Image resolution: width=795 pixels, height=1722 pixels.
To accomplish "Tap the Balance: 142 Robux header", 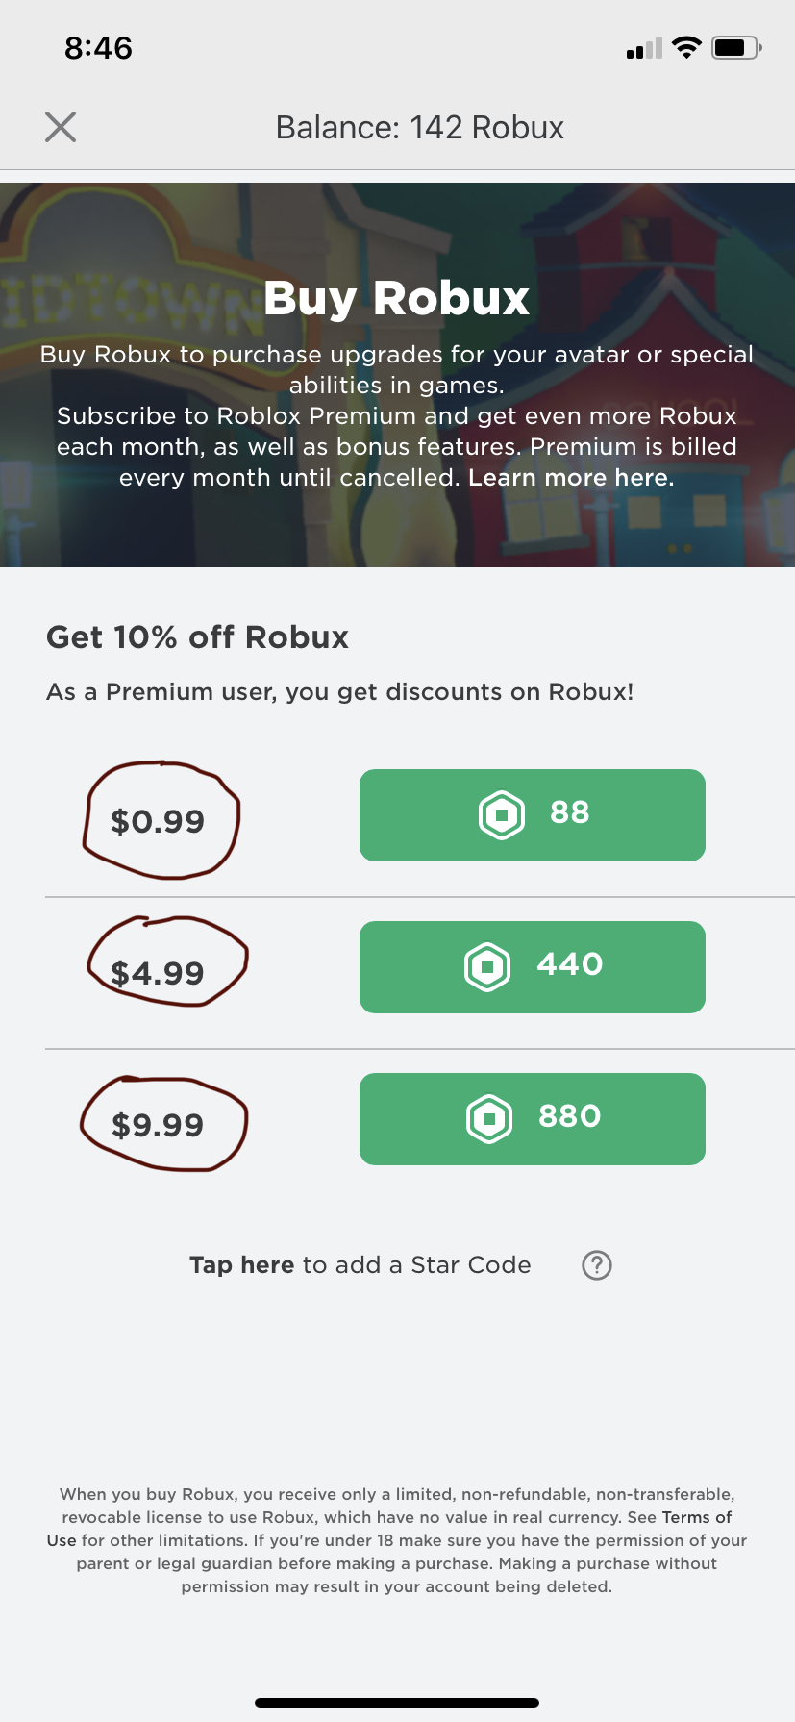I will (x=419, y=128).
